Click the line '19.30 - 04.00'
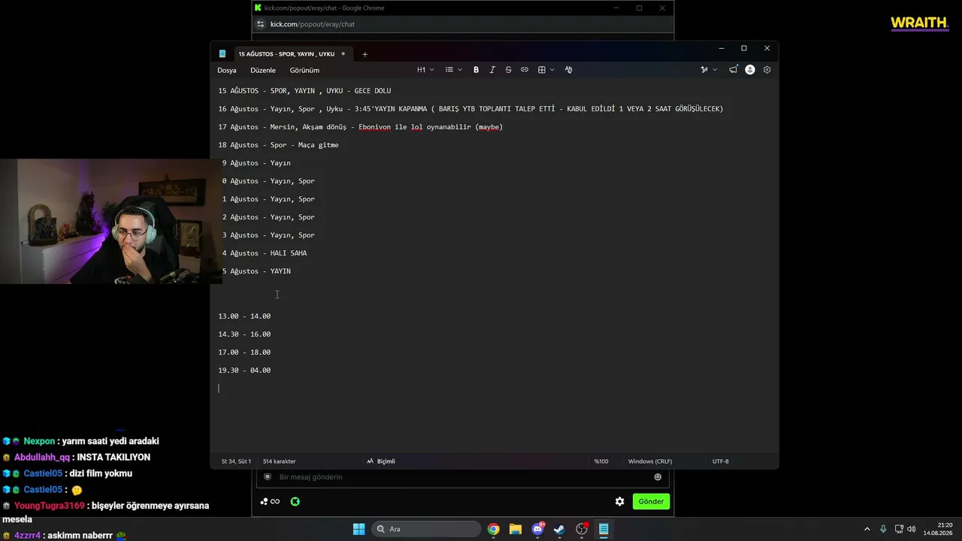Image resolution: width=962 pixels, height=541 pixels. pos(244,370)
